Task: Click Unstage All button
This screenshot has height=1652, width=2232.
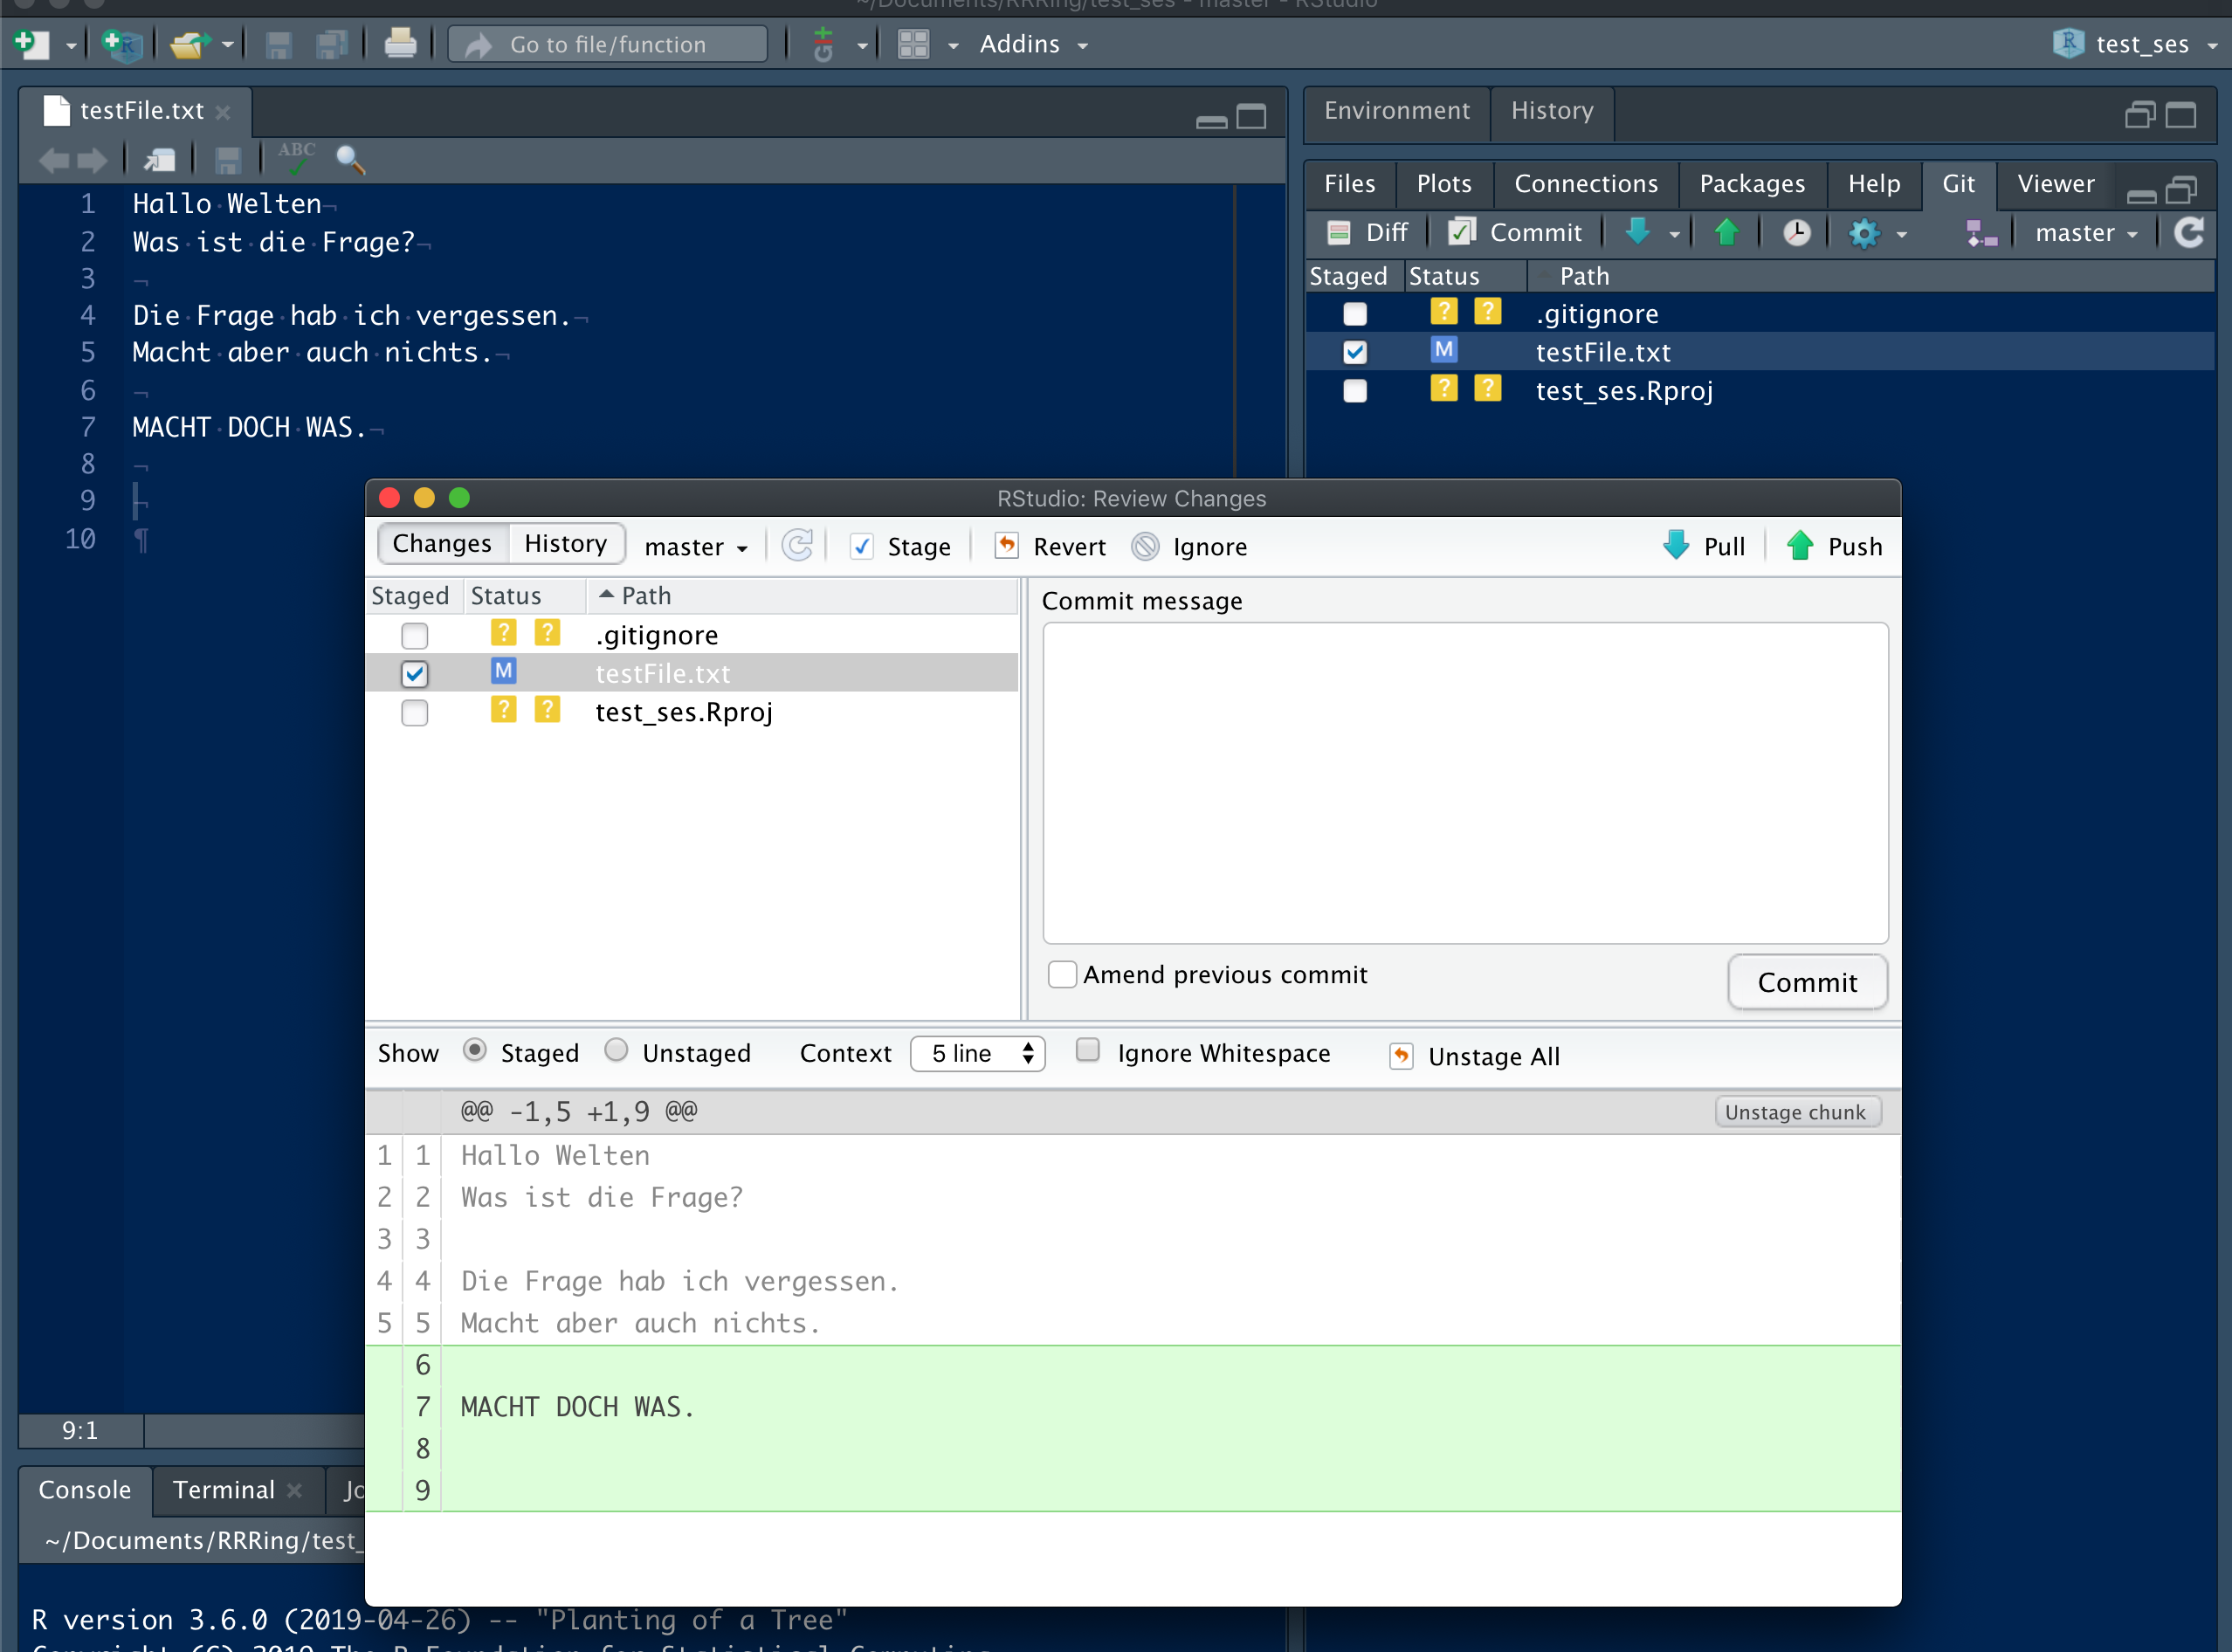Action: click(1476, 1056)
